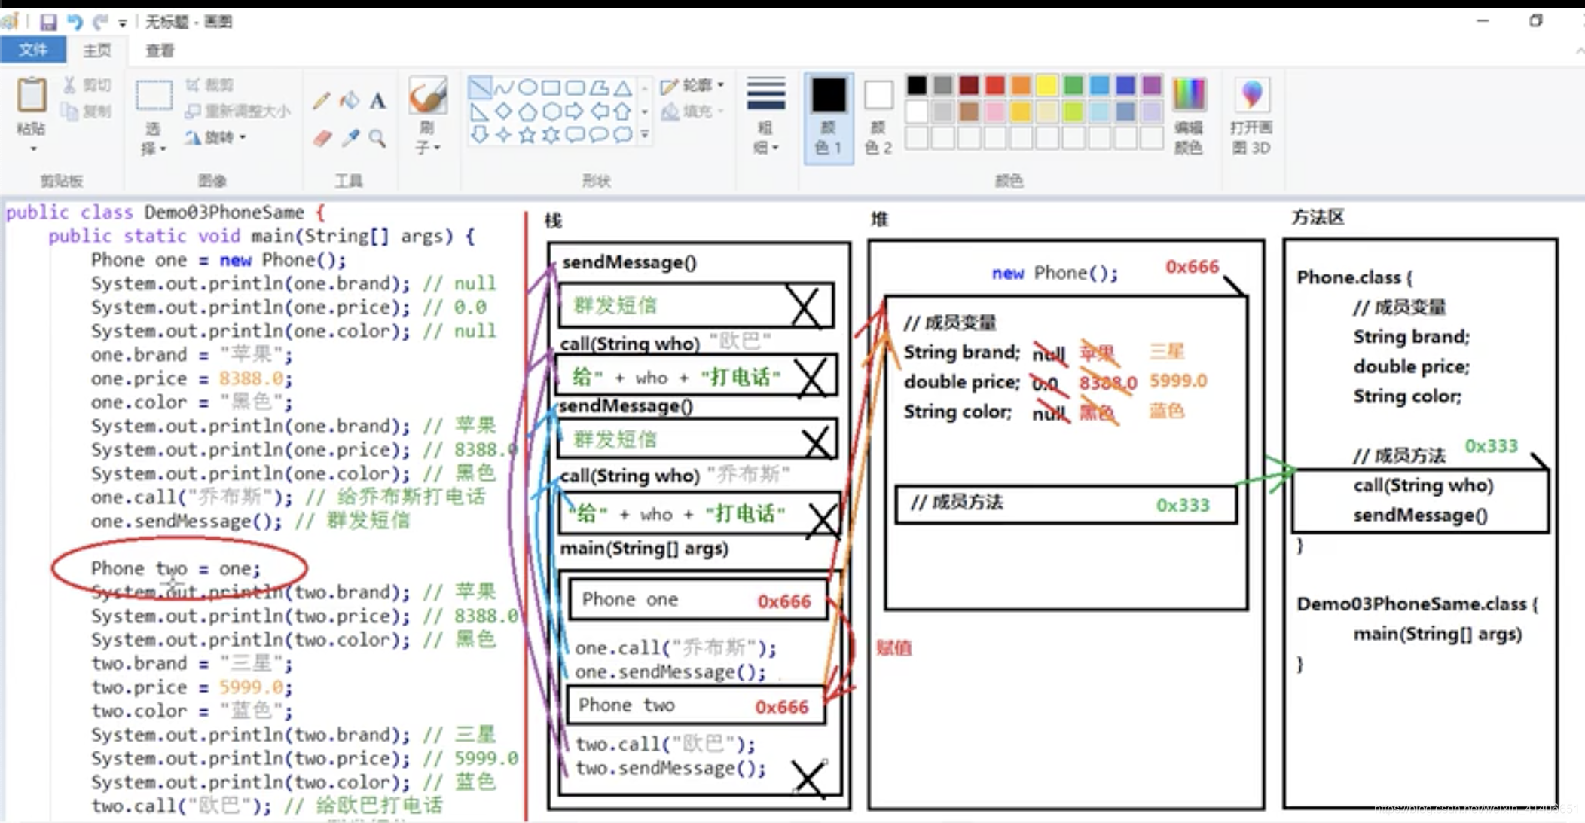This screenshot has height=823, width=1585.
Task: Choose the five-point star shape
Action: (527, 135)
